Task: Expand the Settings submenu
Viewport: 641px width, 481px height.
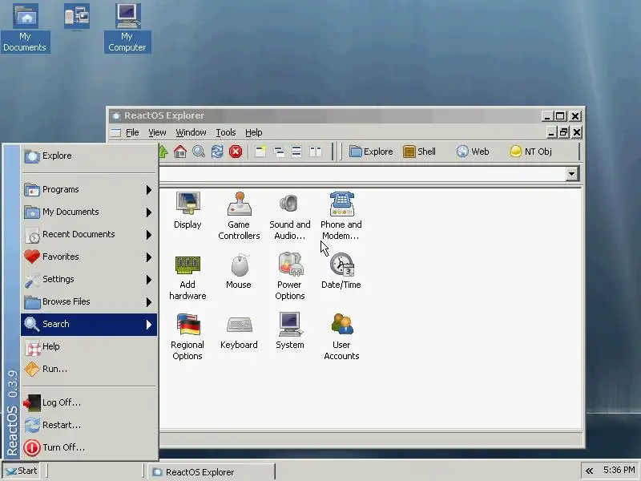Action: click(89, 279)
